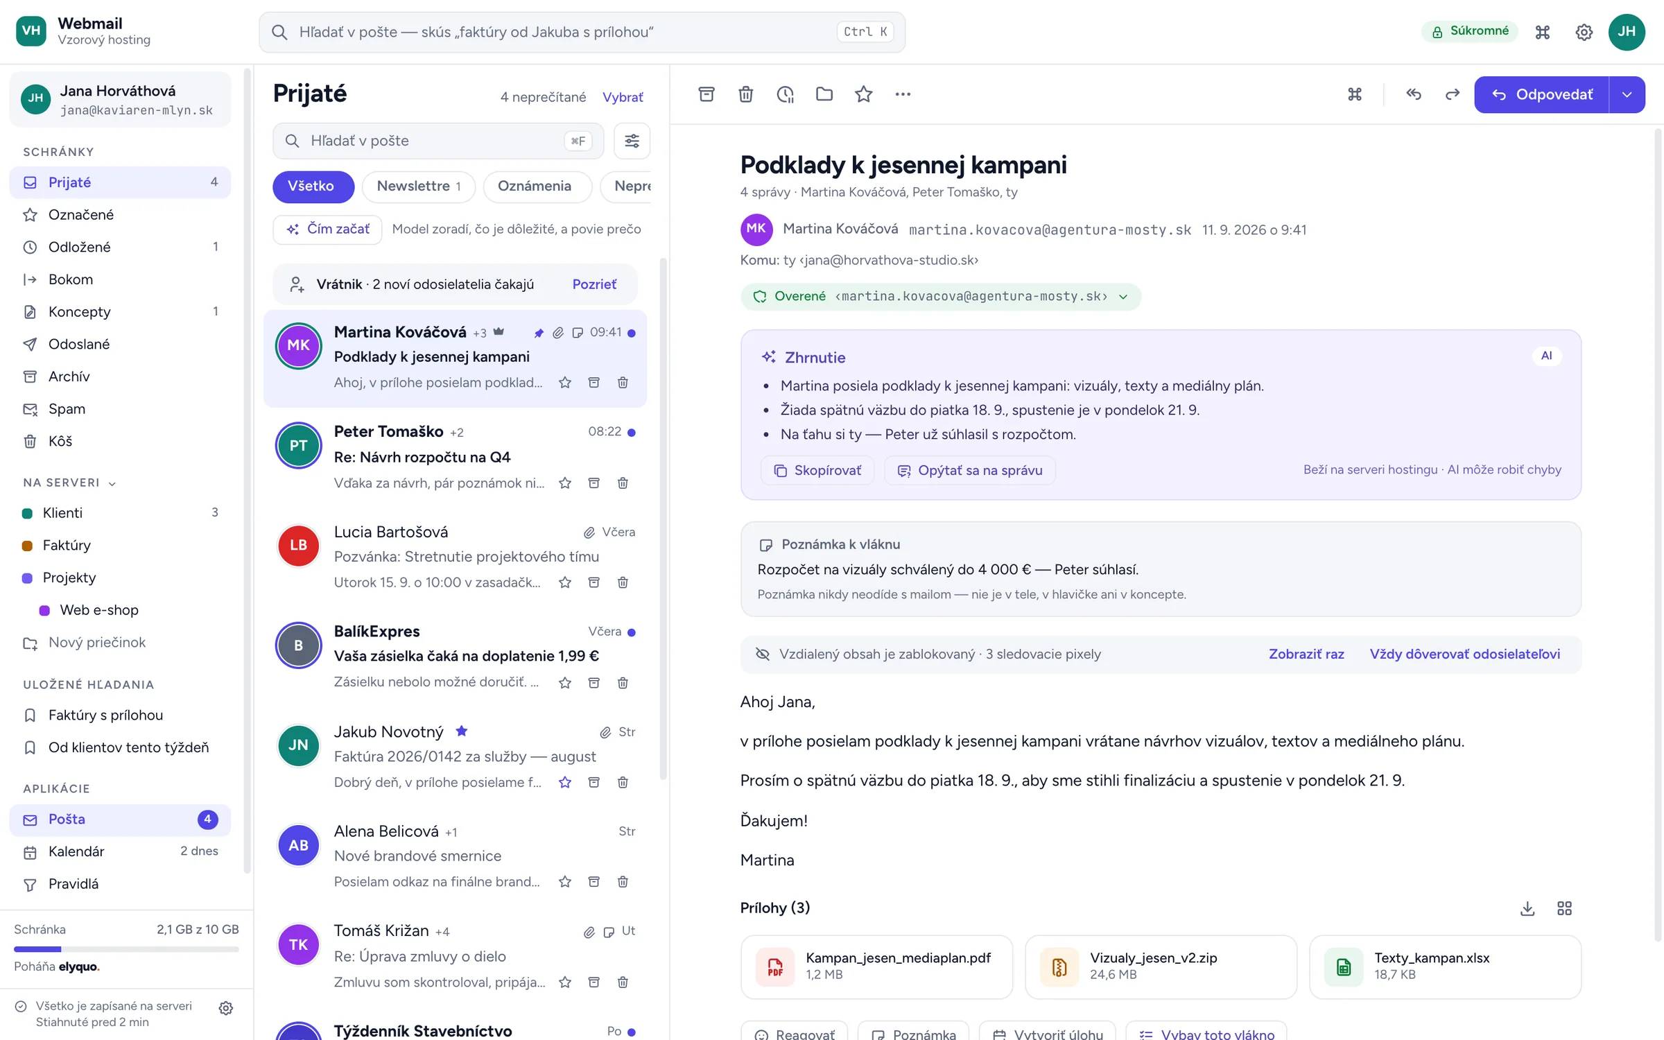The image size is (1664, 1040).
Task: Click the Schránka storage usage bar
Action: [x=126, y=948]
